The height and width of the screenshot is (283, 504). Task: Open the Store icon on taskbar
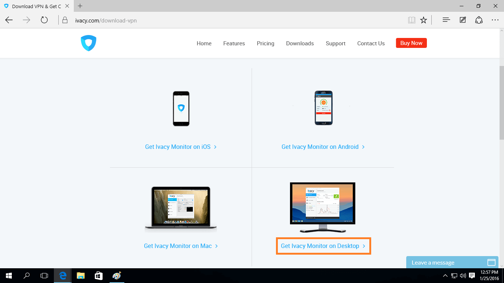pyautogui.click(x=98, y=276)
